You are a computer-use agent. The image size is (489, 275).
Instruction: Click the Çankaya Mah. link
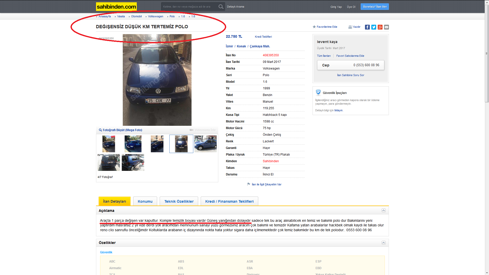click(x=260, y=46)
